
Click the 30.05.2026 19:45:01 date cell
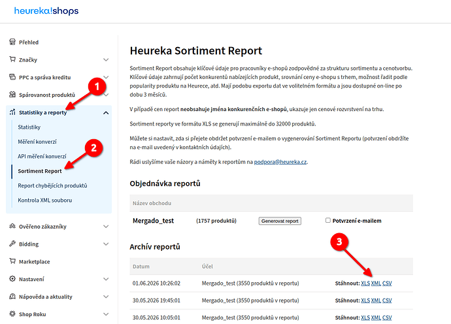click(156, 300)
